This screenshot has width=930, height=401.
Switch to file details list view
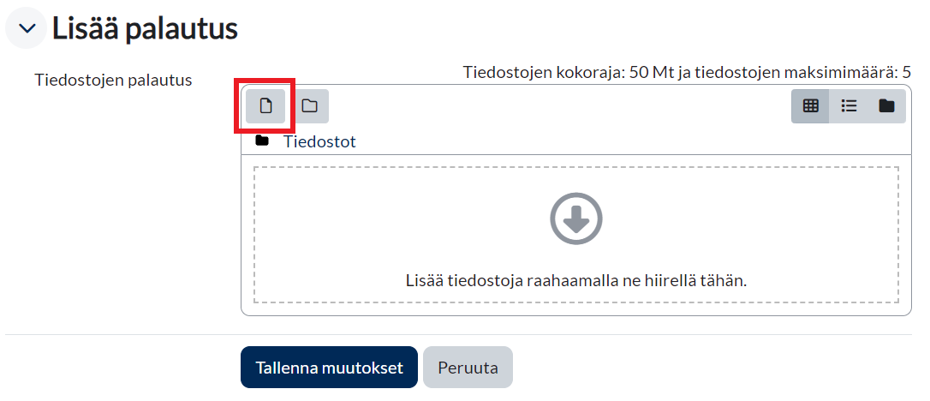tap(849, 106)
